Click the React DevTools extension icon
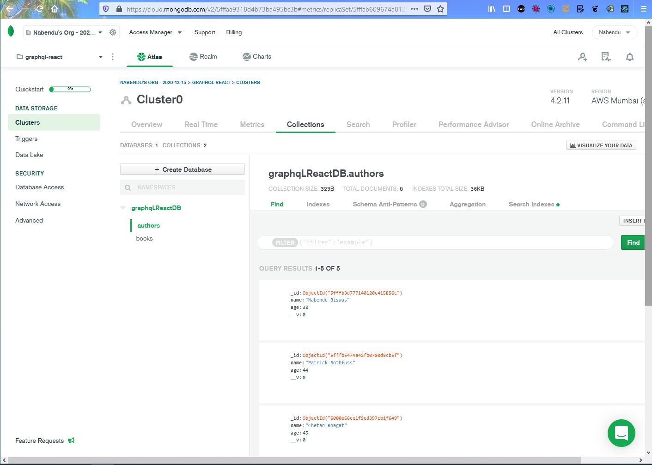 (625, 9)
